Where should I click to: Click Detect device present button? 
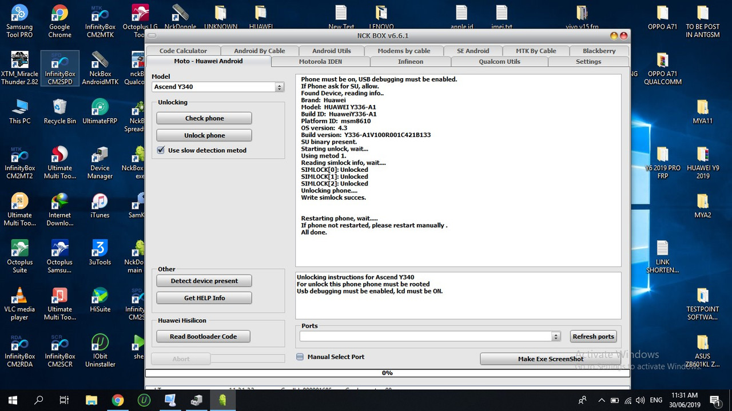(204, 281)
